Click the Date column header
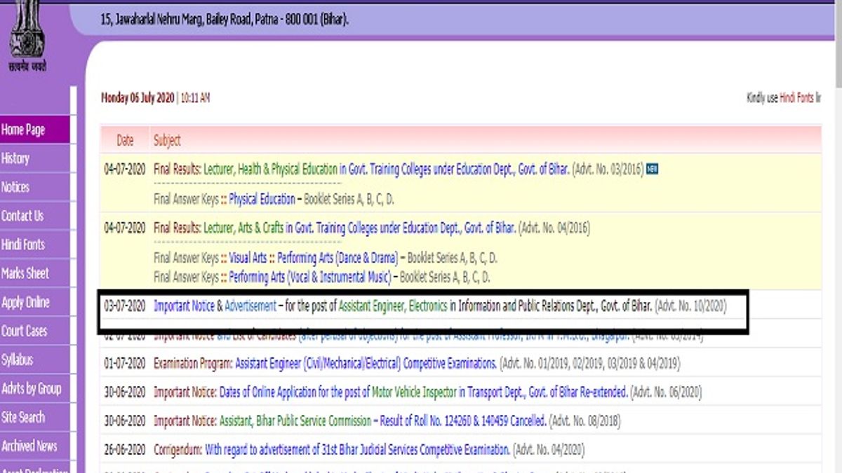Image resolution: width=842 pixels, height=473 pixels. coord(125,141)
